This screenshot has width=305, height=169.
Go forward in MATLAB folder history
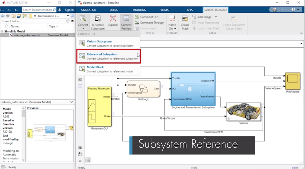(8, 16)
